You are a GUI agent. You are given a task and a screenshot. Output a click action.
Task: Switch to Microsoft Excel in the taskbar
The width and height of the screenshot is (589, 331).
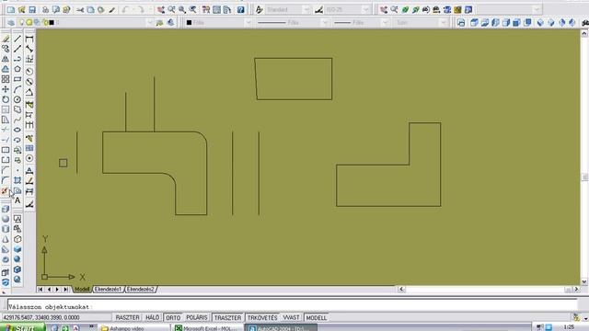(x=206, y=327)
